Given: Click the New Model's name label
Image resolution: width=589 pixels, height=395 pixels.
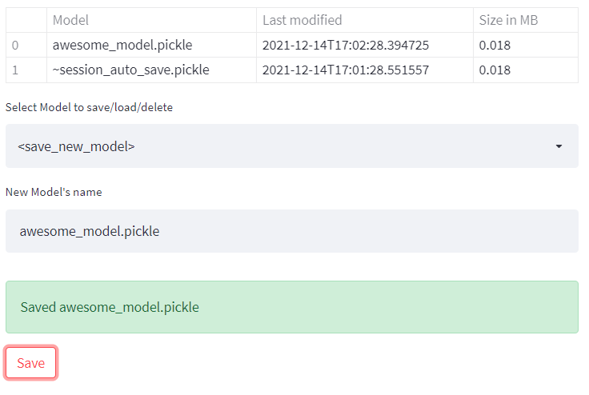Looking at the screenshot, I should (x=54, y=192).
